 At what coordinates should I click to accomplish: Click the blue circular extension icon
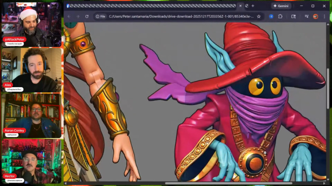point(271,17)
